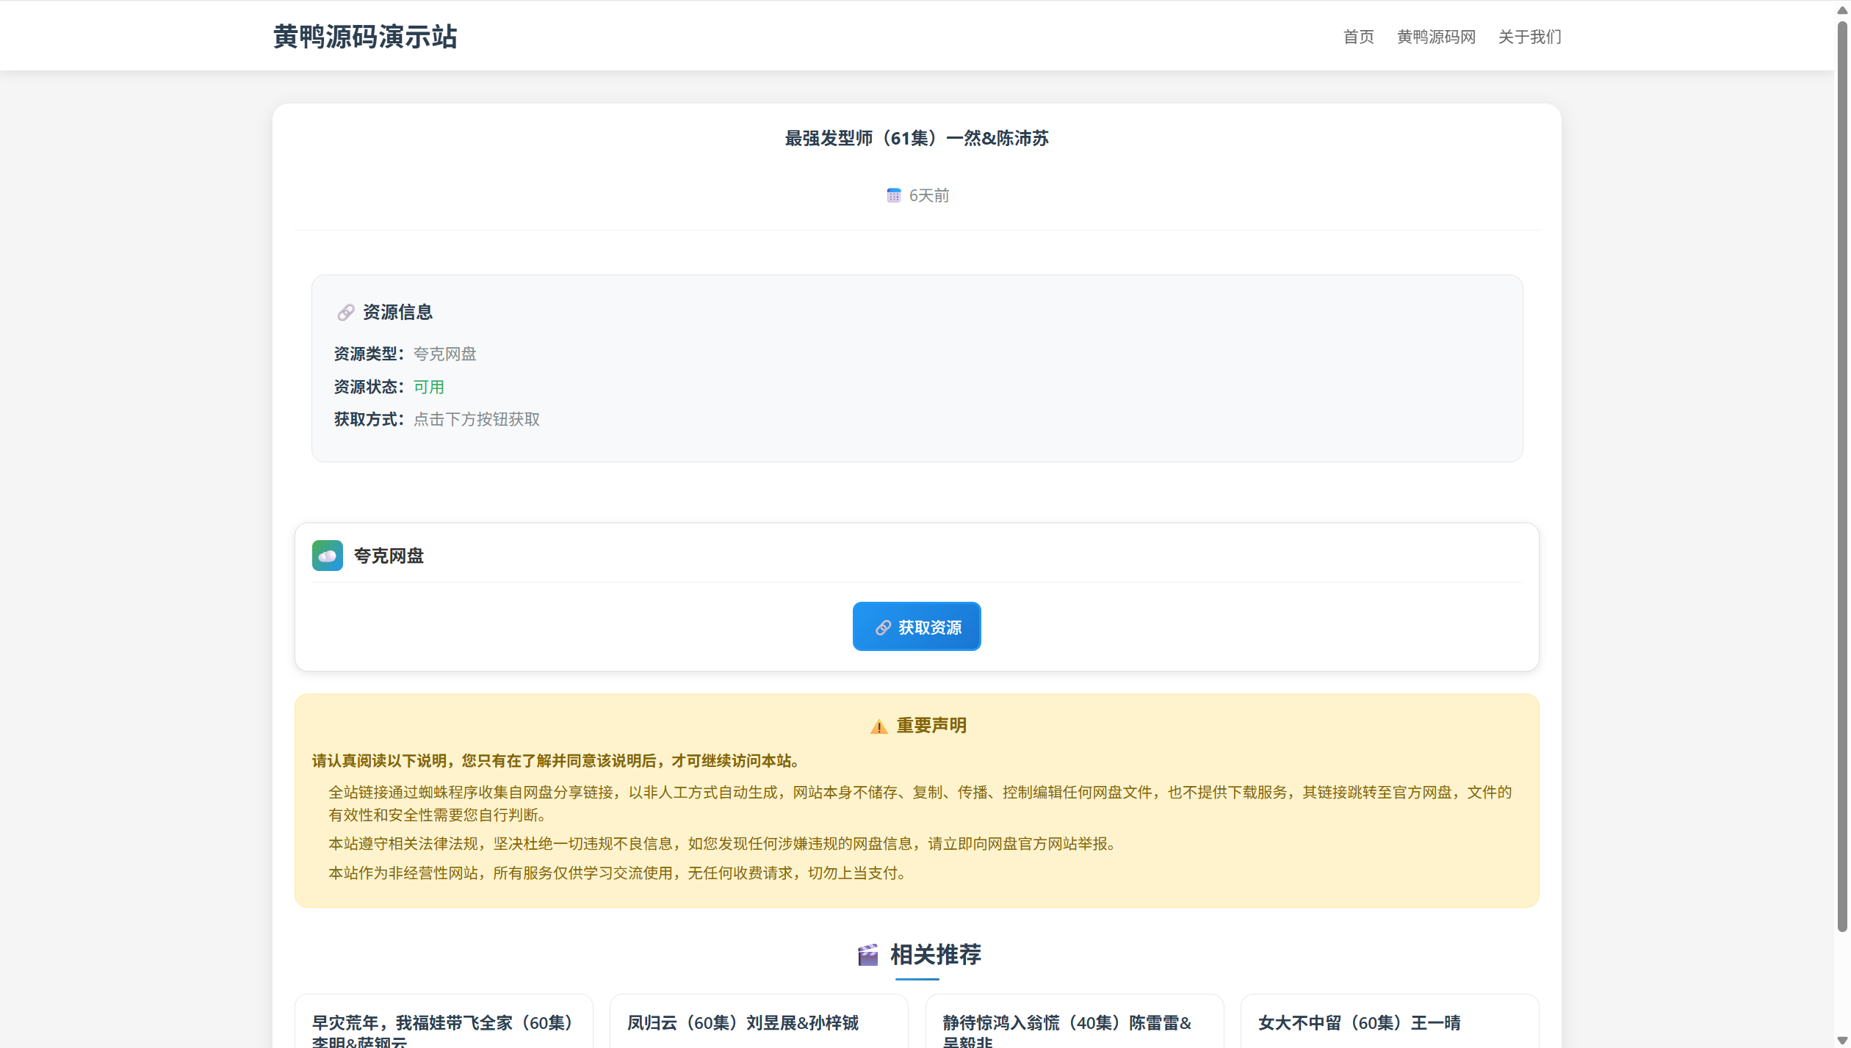Click the chain icon inside 获取资源 button
This screenshot has width=1851, height=1048.
883,627
